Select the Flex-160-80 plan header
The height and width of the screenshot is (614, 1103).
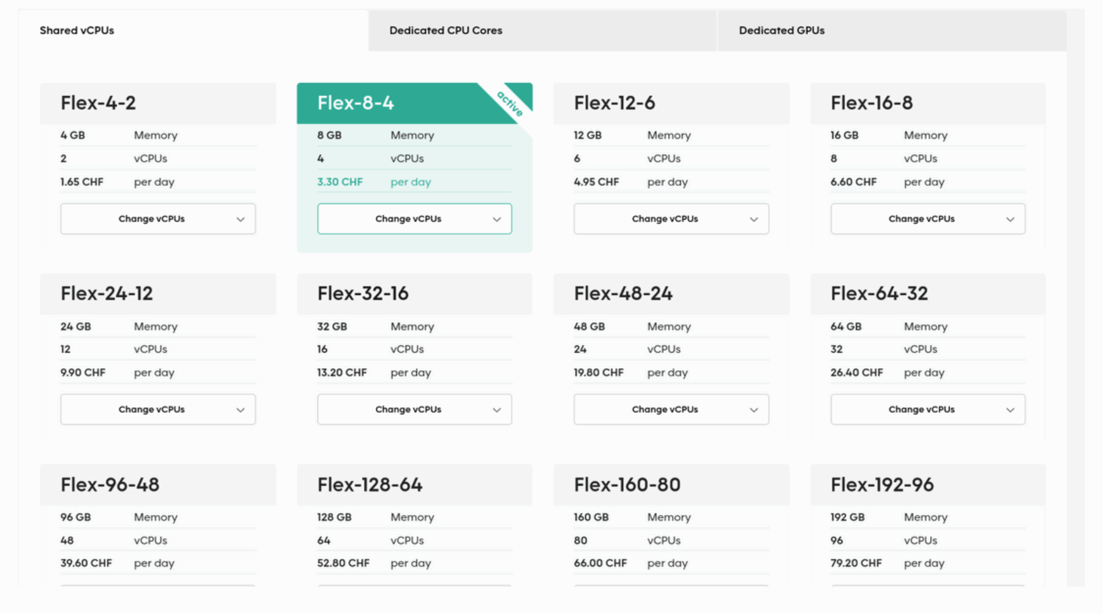[x=671, y=485]
